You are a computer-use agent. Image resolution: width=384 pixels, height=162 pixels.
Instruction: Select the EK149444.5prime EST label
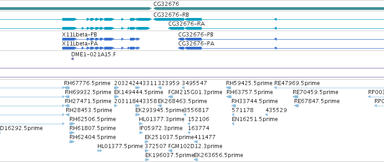[x=139, y=92]
